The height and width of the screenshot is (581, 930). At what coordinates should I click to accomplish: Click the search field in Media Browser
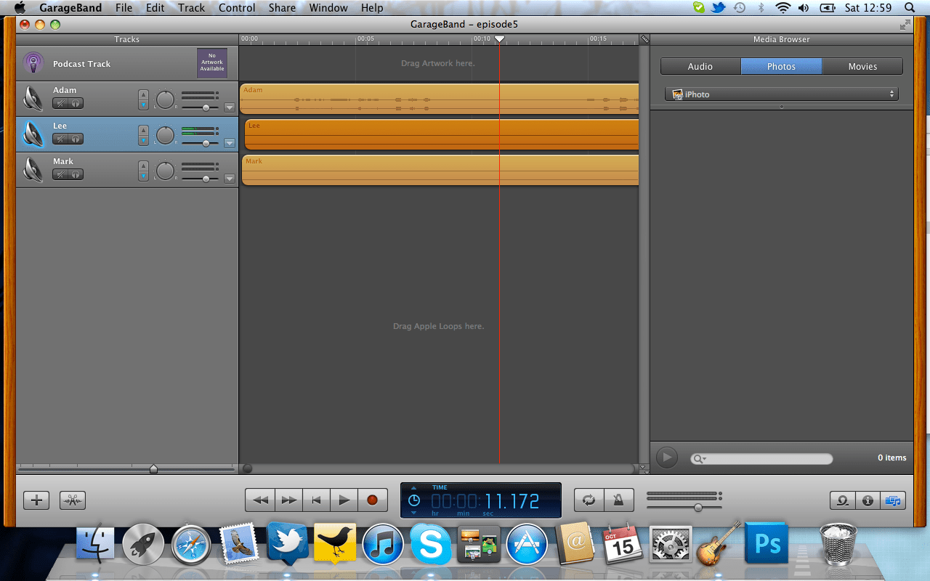tap(761, 458)
